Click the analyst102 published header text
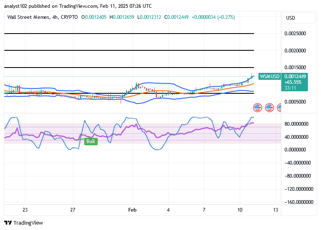Image resolution: width=321 pixels, height=230 pixels. click(78, 6)
